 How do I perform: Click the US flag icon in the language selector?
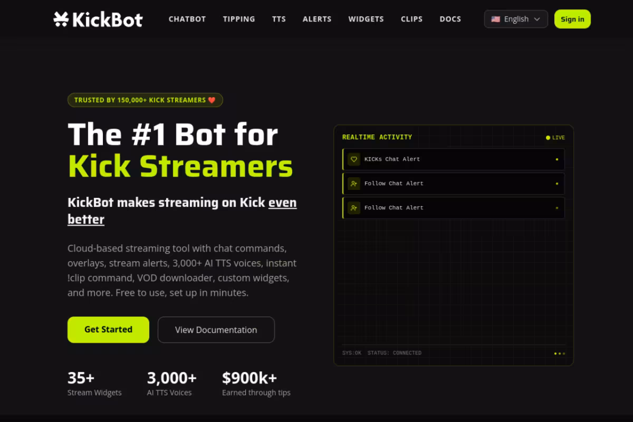(x=496, y=19)
